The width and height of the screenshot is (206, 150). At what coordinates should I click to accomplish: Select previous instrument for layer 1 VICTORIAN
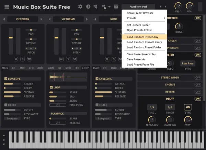pos(4,19)
